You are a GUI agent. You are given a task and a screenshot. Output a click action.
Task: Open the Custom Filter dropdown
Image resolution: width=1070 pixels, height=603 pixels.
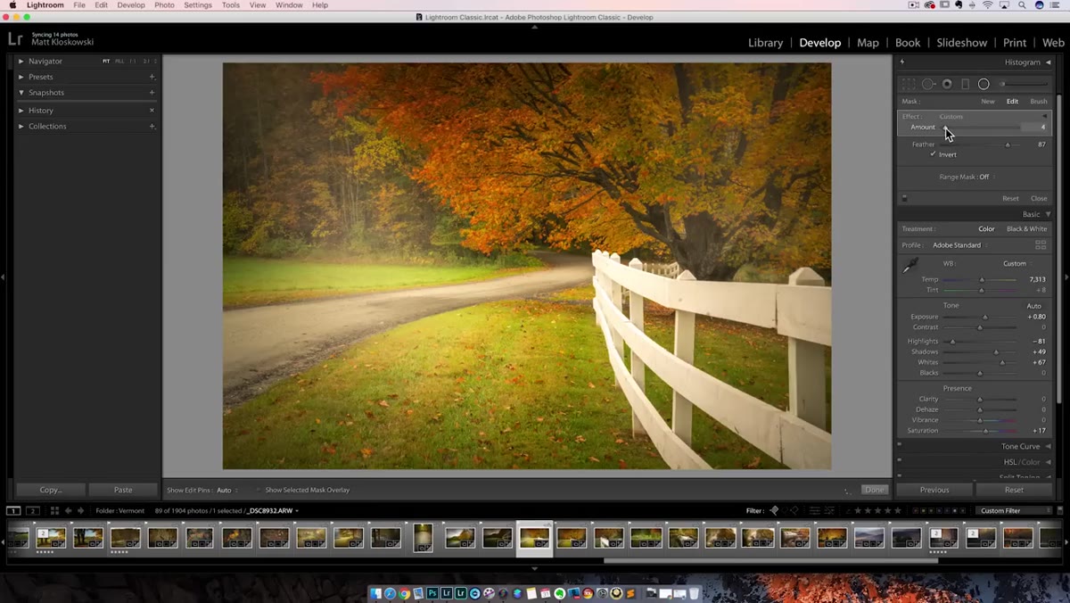[1012, 510]
